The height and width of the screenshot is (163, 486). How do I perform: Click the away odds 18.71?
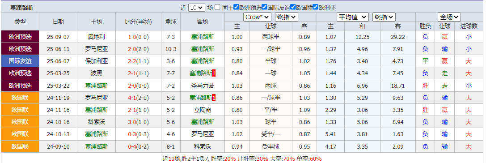coord(398,86)
